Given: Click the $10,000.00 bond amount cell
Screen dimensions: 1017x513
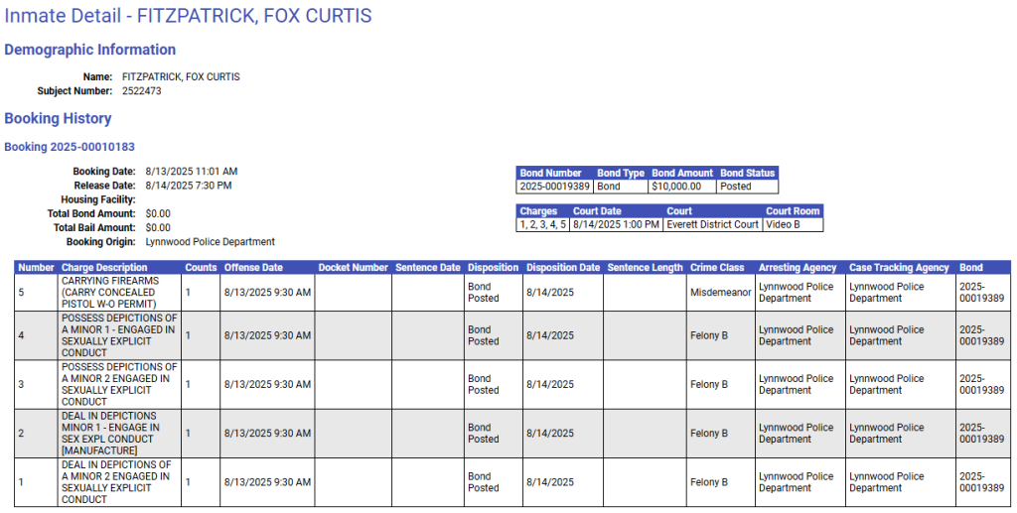Looking at the screenshot, I should (x=676, y=187).
